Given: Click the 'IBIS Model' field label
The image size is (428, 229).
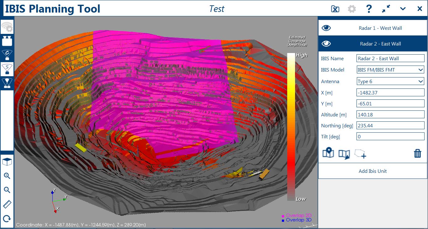Looking at the screenshot, I should [x=333, y=70].
